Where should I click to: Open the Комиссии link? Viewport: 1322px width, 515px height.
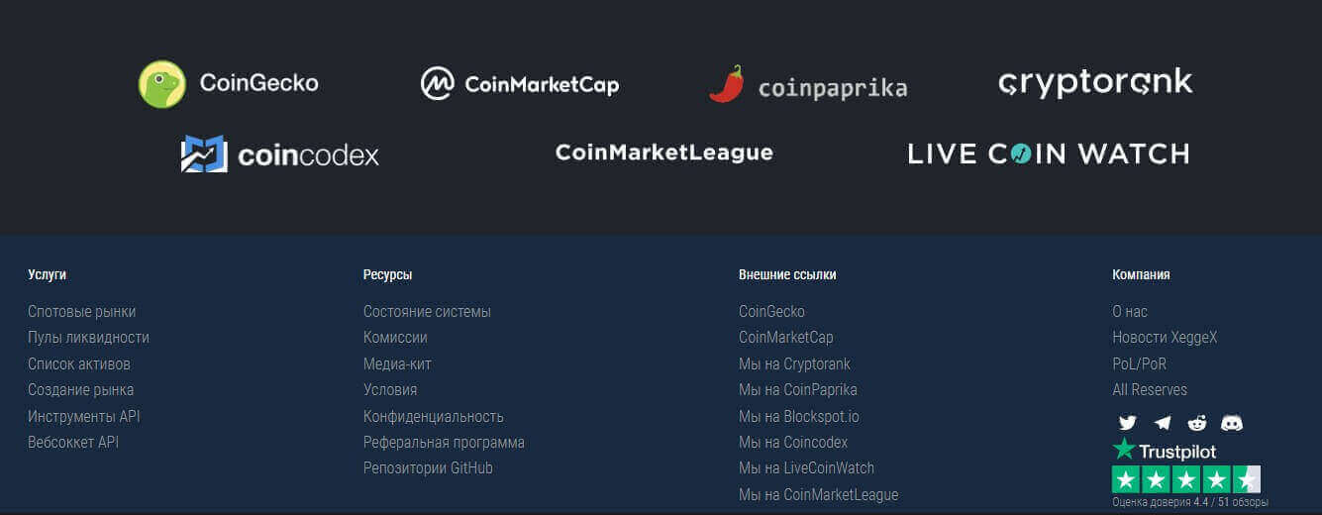pos(395,337)
